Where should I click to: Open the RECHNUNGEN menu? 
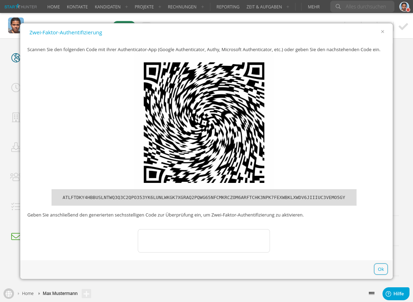pos(182,7)
